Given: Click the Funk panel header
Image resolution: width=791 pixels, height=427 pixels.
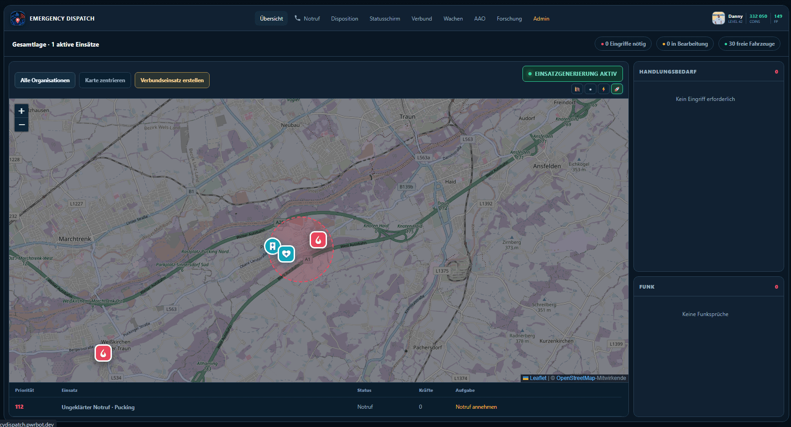Looking at the screenshot, I should click(709, 287).
